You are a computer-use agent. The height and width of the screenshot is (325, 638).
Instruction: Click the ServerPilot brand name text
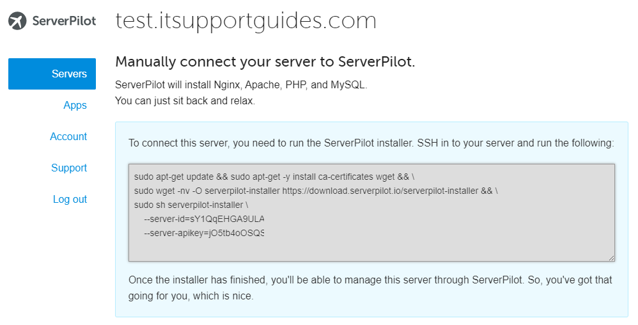(65, 20)
